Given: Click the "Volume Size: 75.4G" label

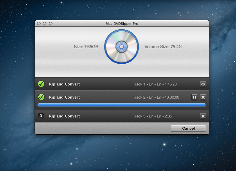Looking at the screenshot, I should (x=163, y=47).
